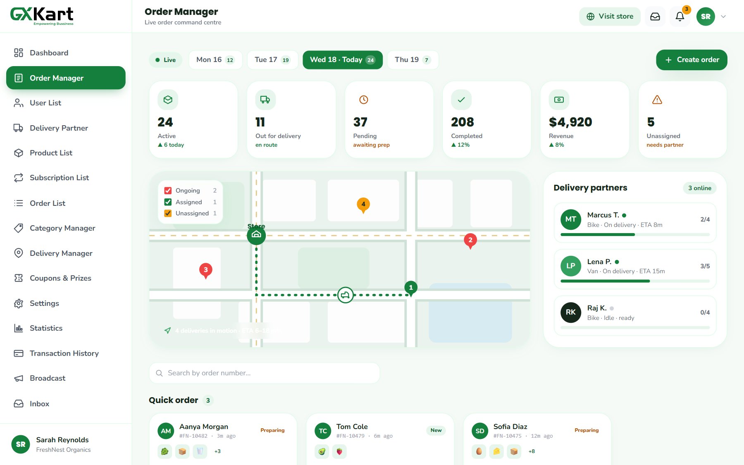
Task: Click the Unassigned warning triangle icon
Action: tap(657, 100)
